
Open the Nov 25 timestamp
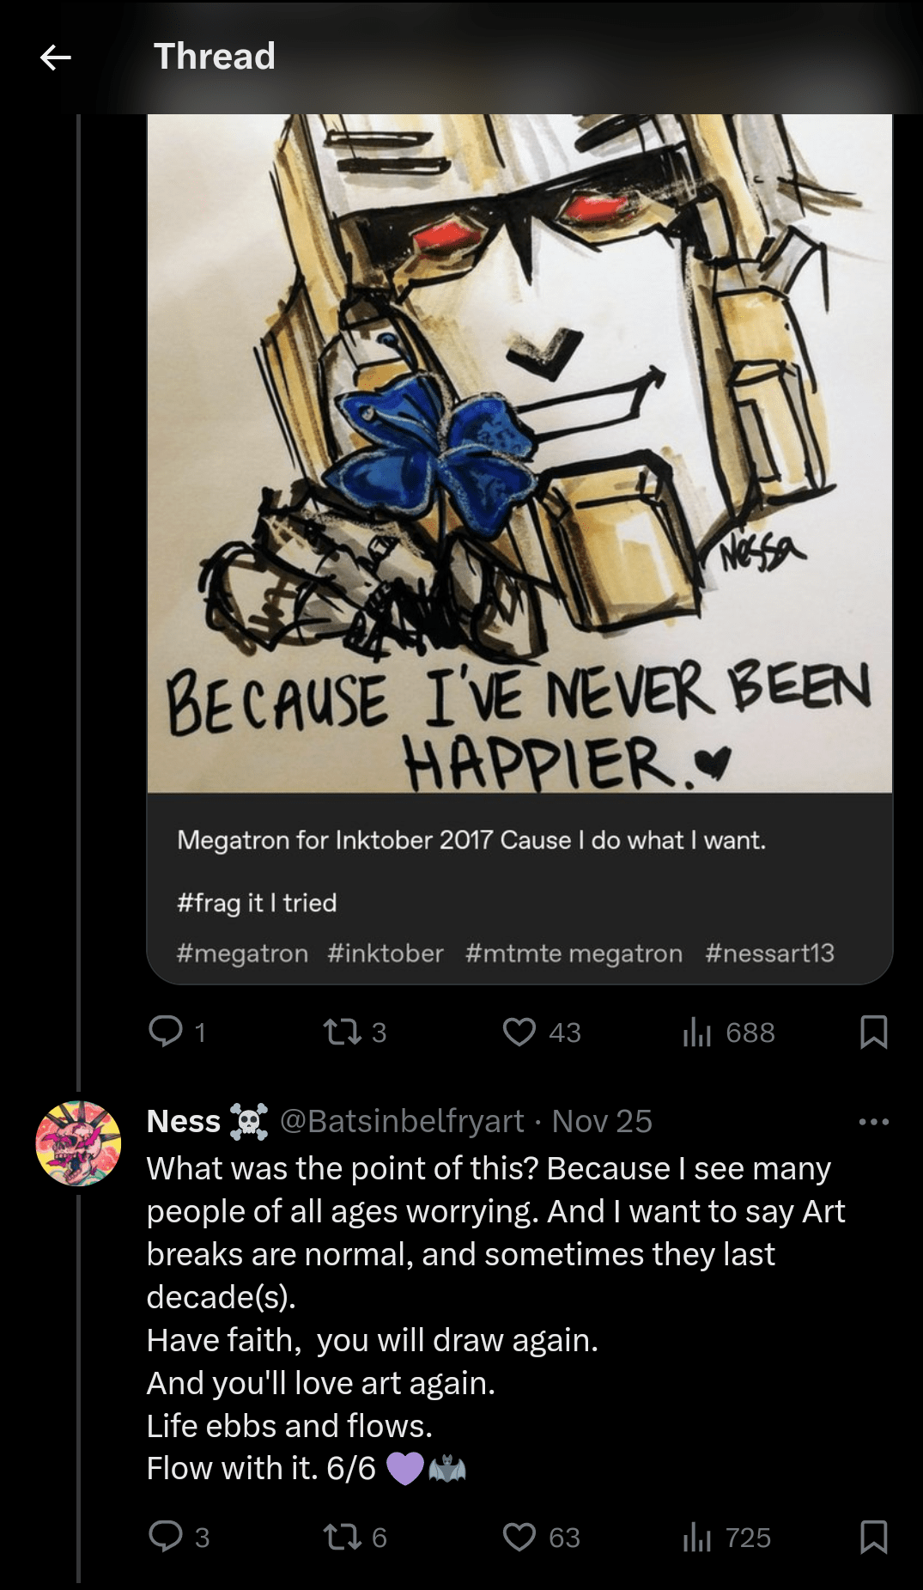point(602,1121)
